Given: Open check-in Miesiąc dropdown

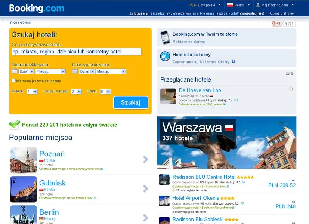Looking at the screenshot, I should click(x=50, y=71).
